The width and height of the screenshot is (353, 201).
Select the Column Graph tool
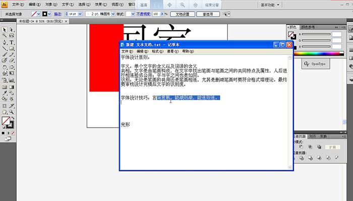point(12,80)
